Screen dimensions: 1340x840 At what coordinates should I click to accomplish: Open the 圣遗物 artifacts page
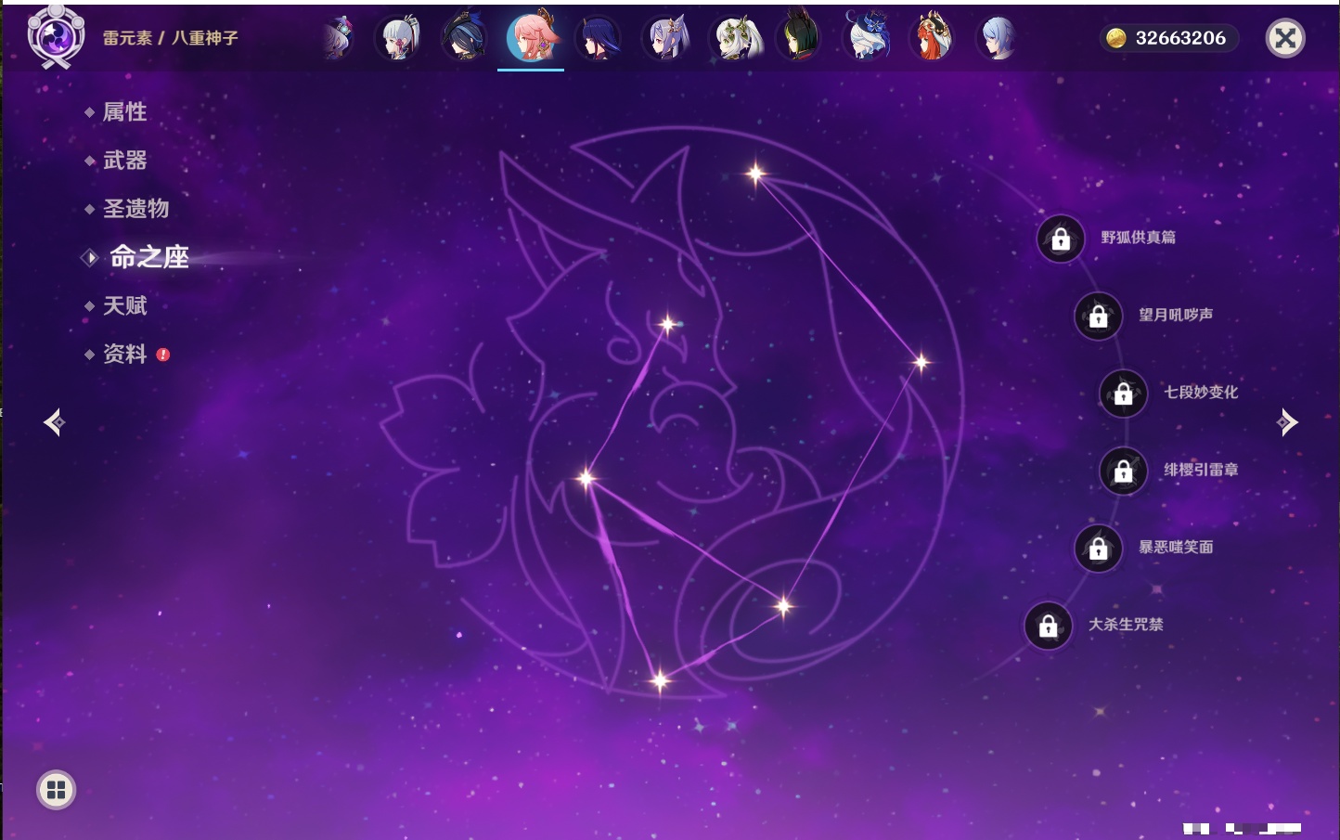(x=135, y=209)
